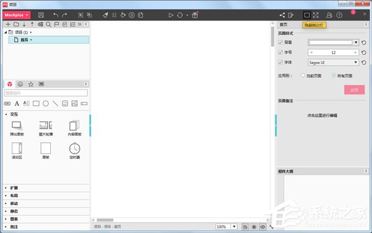Toggle the 字号 font size checkbox
The image size is (372, 233).
(x=280, y=52)
